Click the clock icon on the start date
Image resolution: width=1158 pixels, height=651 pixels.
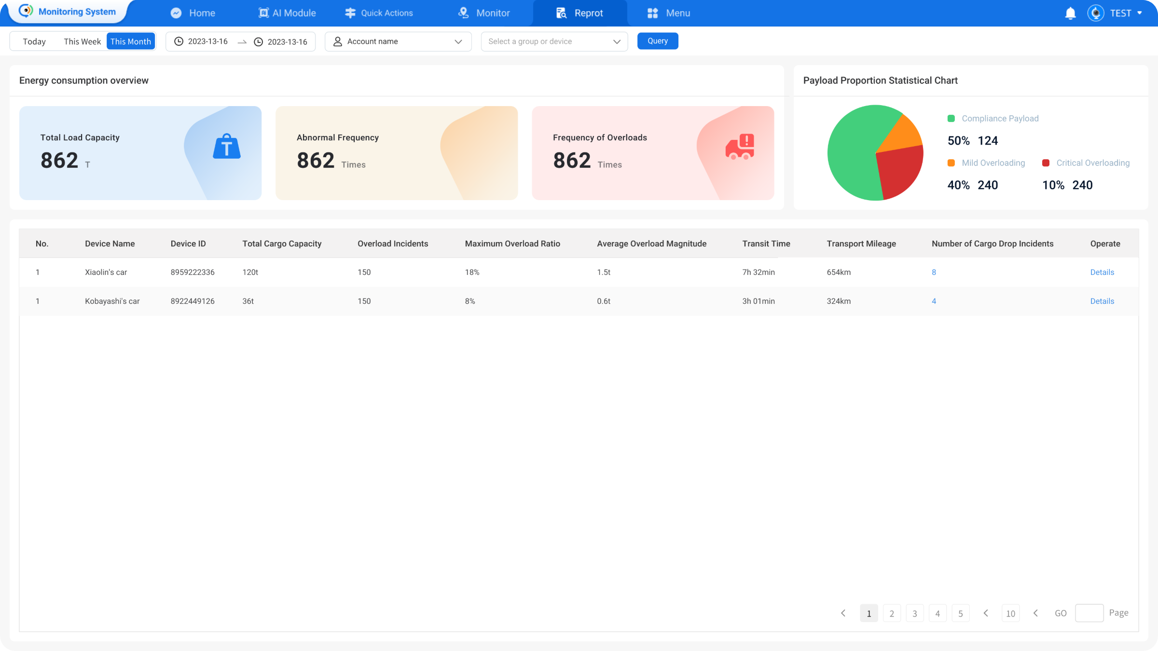179,41
